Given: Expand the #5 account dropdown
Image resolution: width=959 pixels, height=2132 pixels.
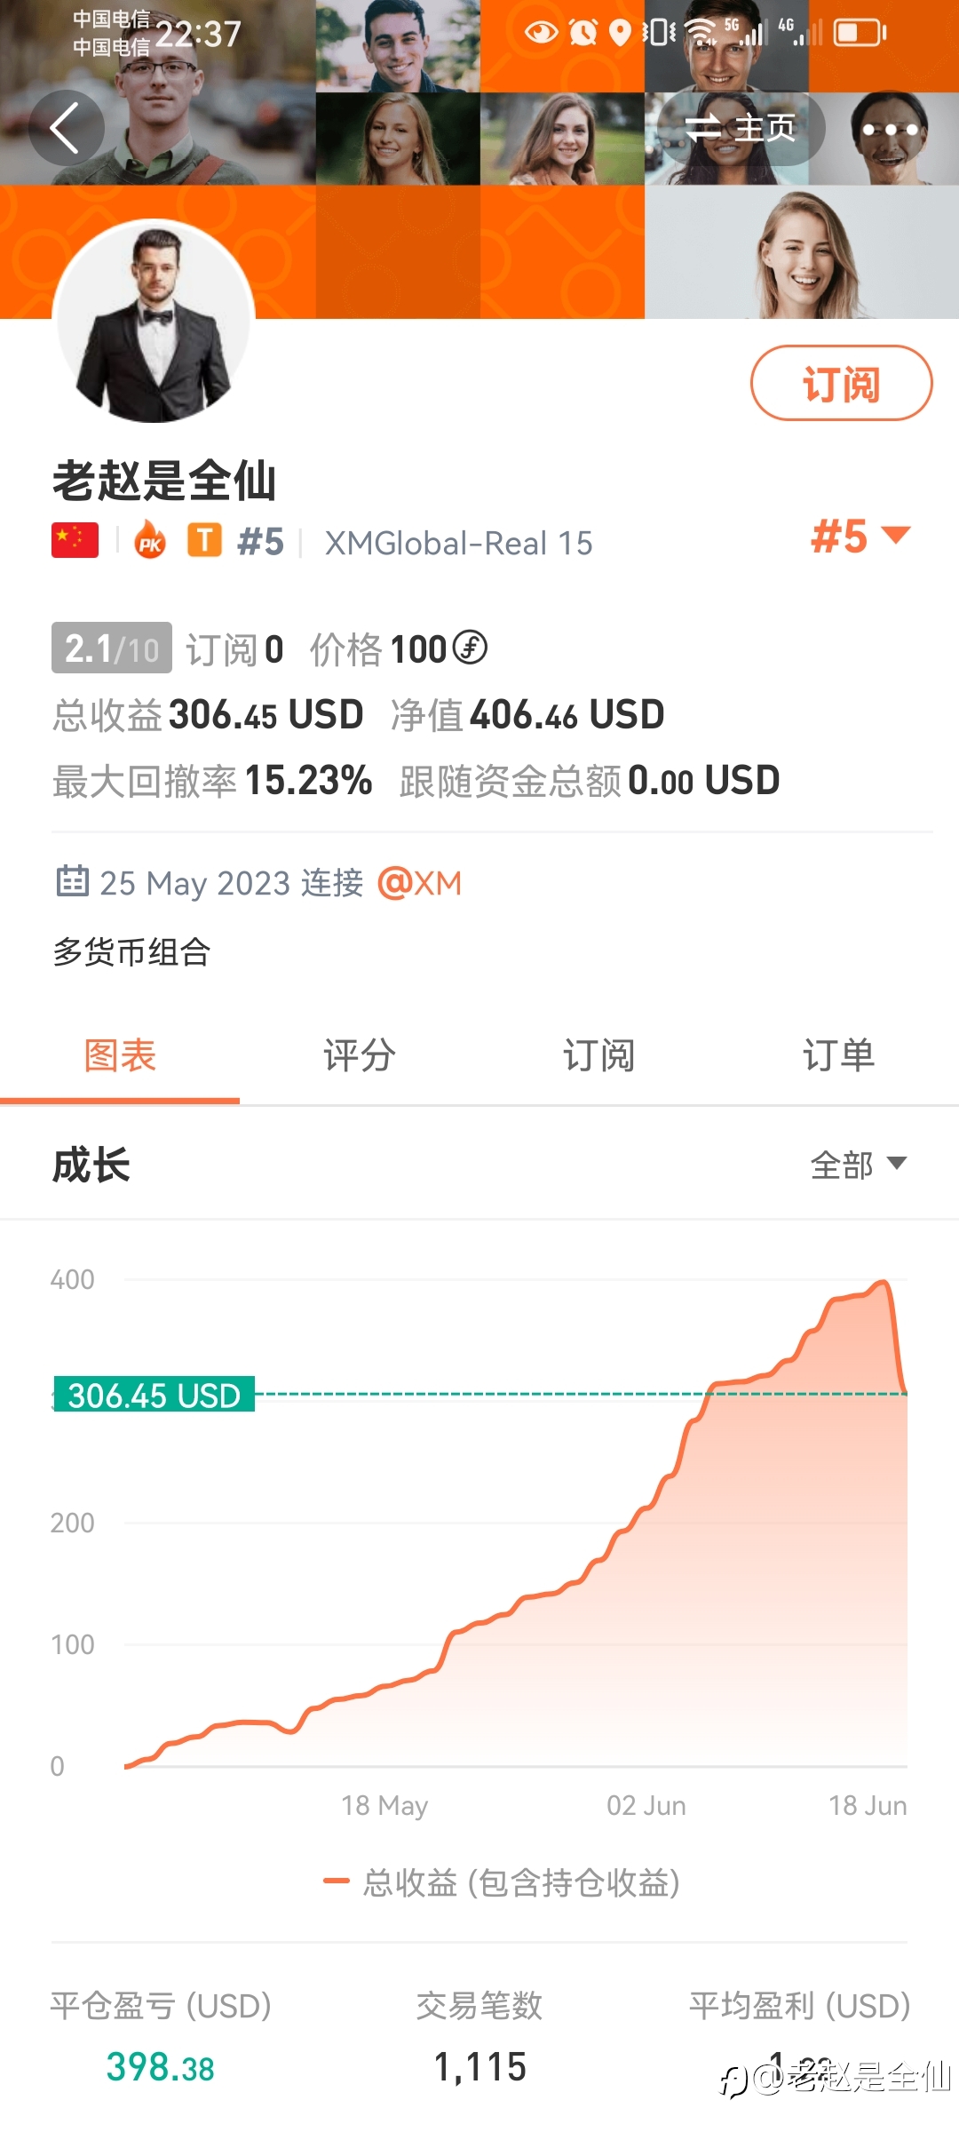Looking at the screenshot, I should tap(860, 536).
